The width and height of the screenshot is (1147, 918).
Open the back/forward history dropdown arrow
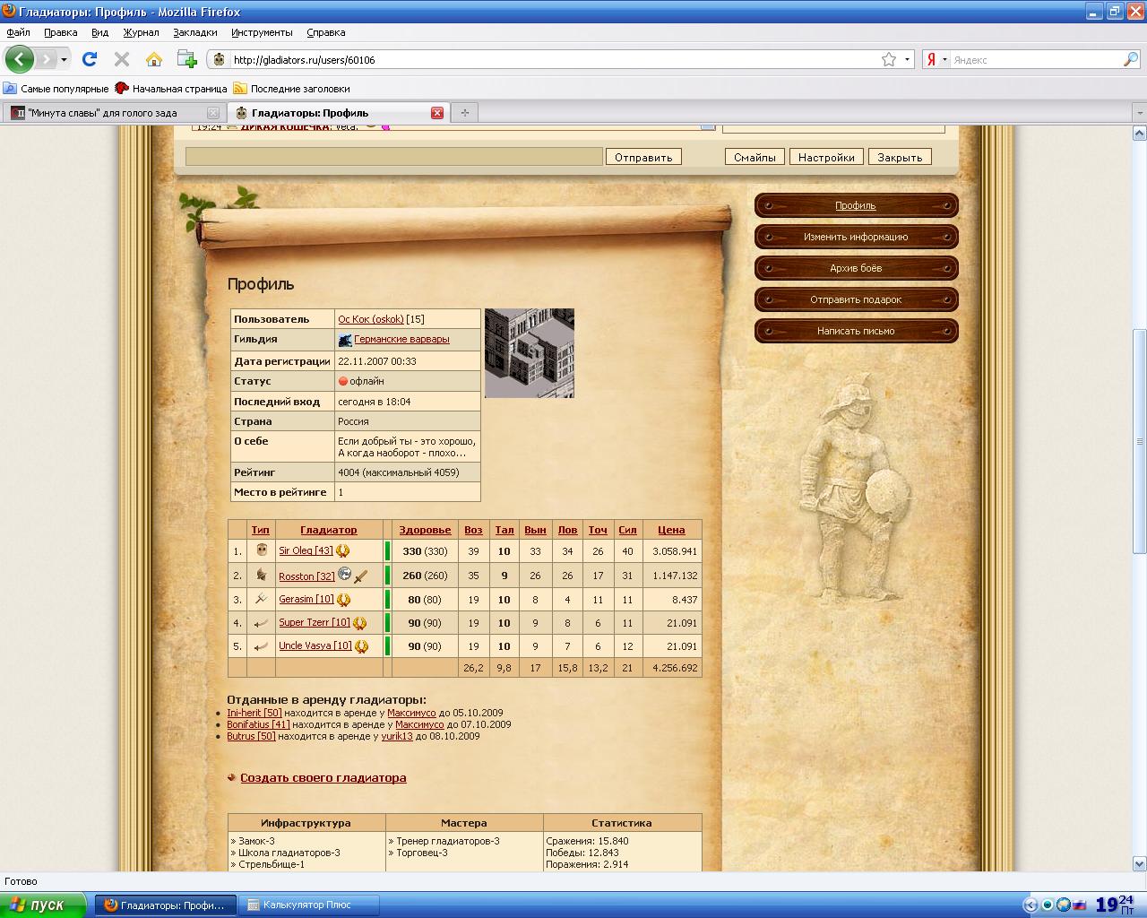point(64,60)
